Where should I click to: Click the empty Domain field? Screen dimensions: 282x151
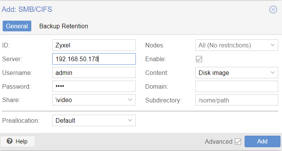[x=237, y=86]
